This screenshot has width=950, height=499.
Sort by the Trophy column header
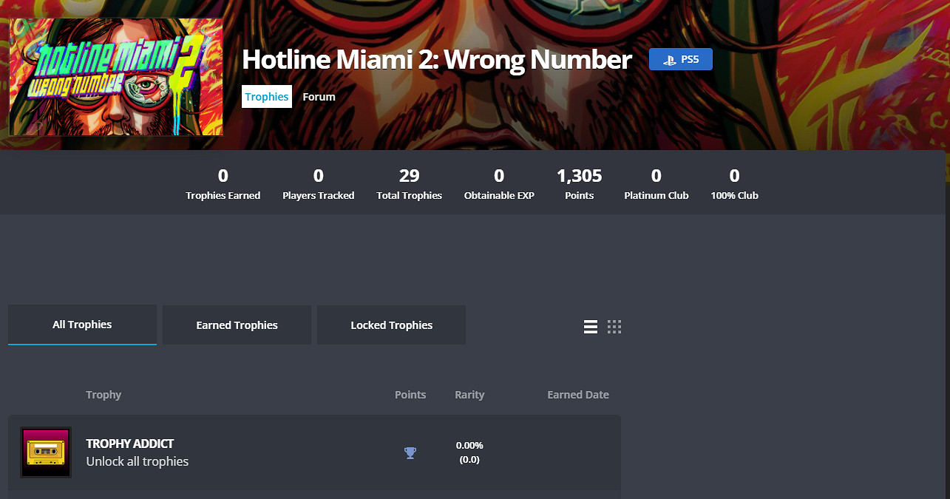[x=104, y=395]
